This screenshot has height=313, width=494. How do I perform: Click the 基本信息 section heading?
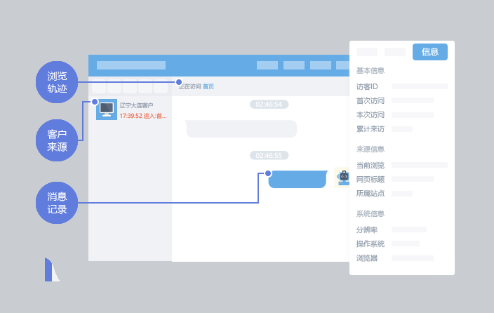[370, 71]
